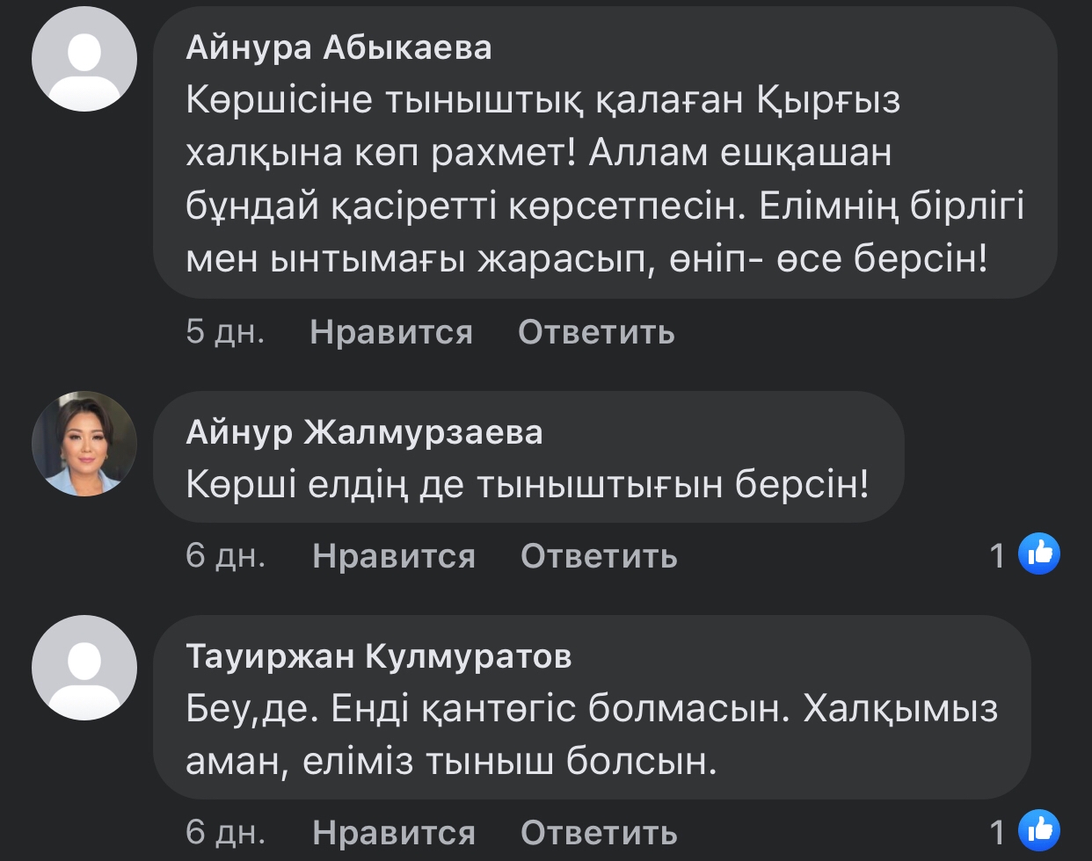The image size is (1092, 861).
Task: Open the '6 дн.' timestamp on Кулмуратов's comment
Action: (225, 832)
